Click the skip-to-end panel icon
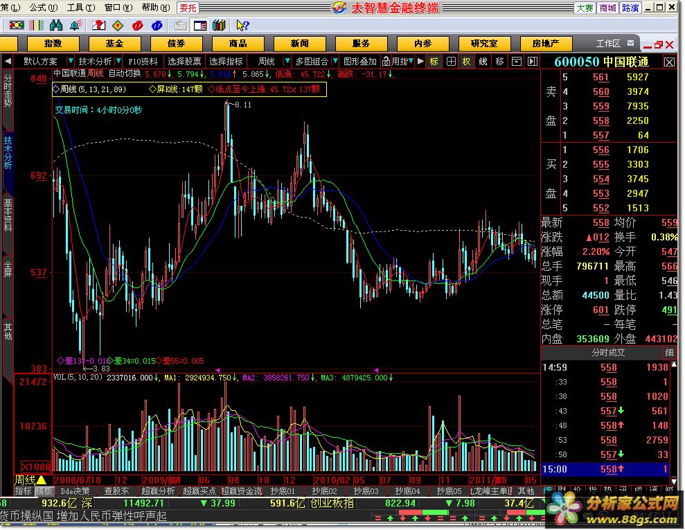Viewport: 685px width, 530px height. coord(533,61)
